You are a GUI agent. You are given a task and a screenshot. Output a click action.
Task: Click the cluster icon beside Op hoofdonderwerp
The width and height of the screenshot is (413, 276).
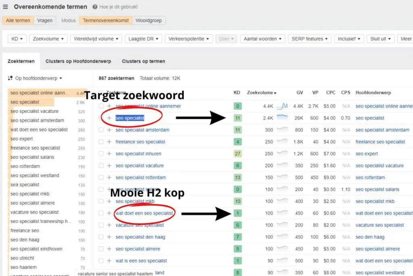10,78
